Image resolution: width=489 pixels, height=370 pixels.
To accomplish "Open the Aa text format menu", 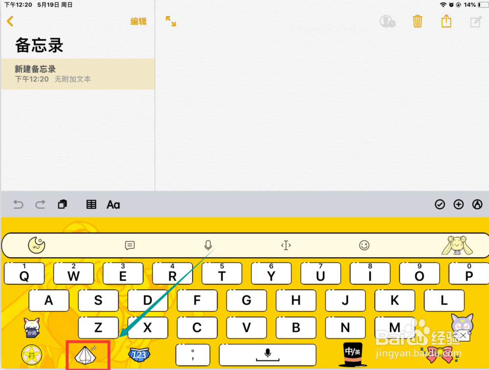I will click(113, 205).
